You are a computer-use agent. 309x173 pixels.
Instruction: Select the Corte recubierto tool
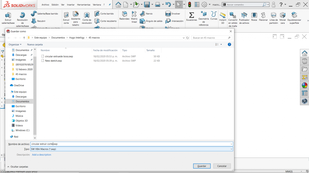coord(105,21)
